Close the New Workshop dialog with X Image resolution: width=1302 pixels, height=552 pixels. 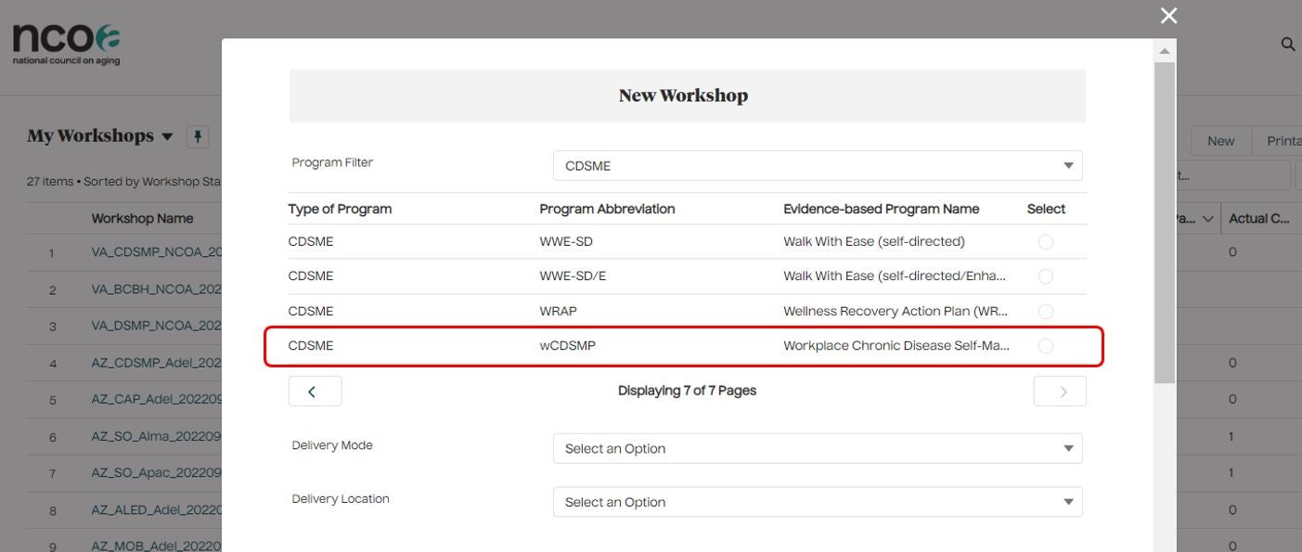pos(1168,16)
